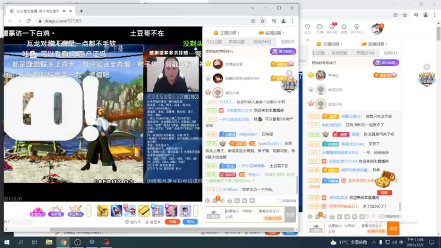The image size is (441, 248).
Task: Expand up-arrow at end of gift bar
Action: tap(196, 211)
